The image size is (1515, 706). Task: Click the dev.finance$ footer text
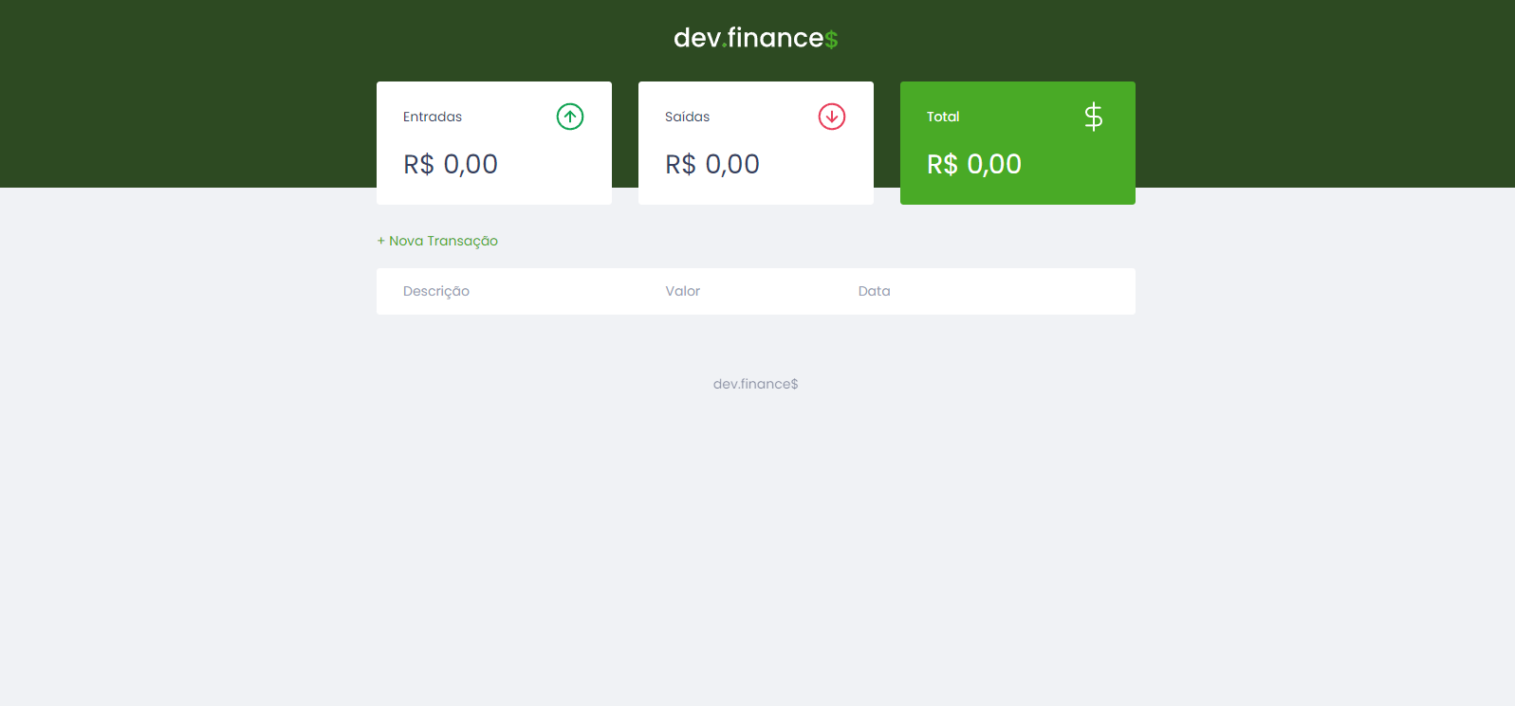pos(756,384)
